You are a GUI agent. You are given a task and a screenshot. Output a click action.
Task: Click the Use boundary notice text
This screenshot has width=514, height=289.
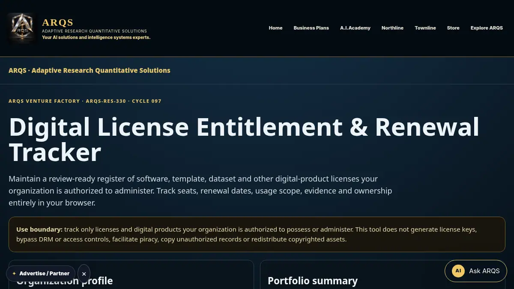257,234
